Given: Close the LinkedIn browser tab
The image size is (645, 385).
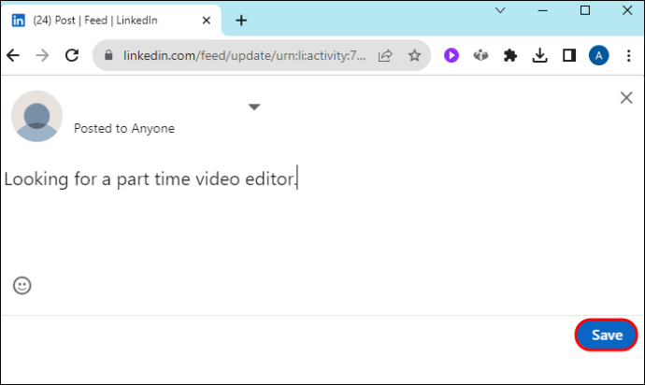Looking at the screenshot, I should coord(207,21).
